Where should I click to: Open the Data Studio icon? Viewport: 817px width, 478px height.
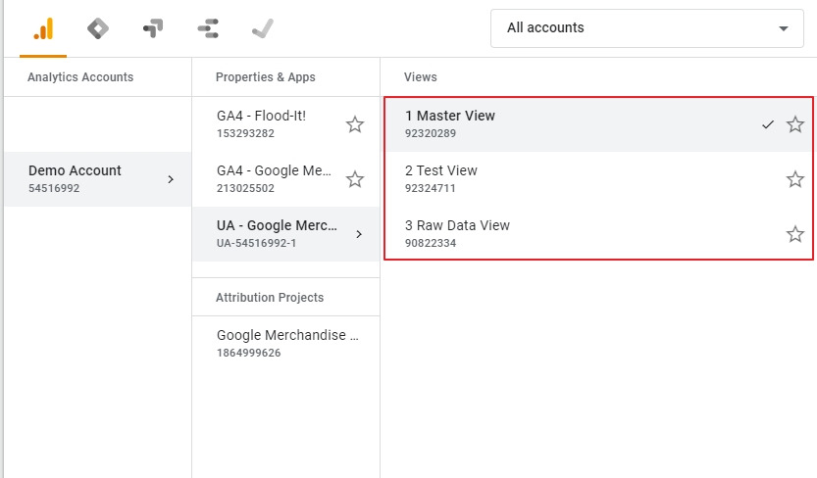coord(208,28)
